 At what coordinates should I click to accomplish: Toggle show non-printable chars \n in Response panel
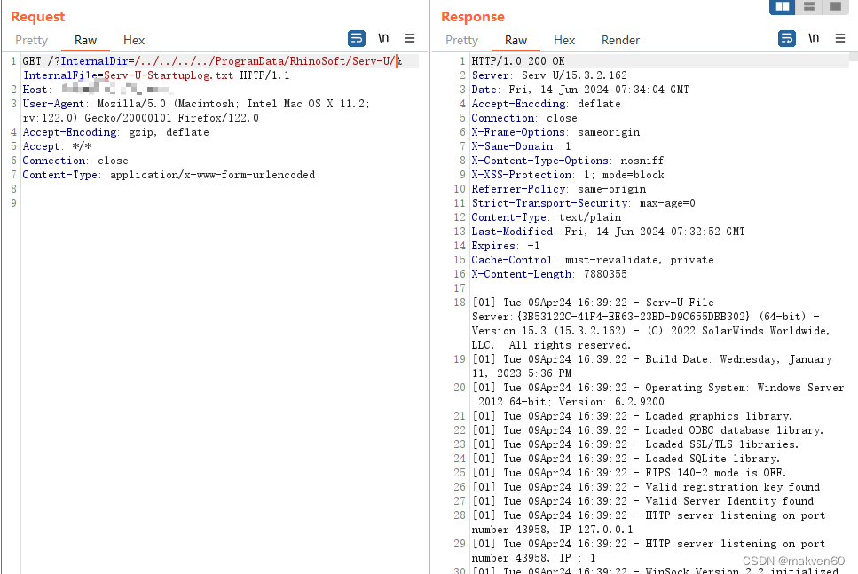pyautogui.click(x=814, y=38)
